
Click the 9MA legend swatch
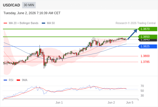pos(18,80)
